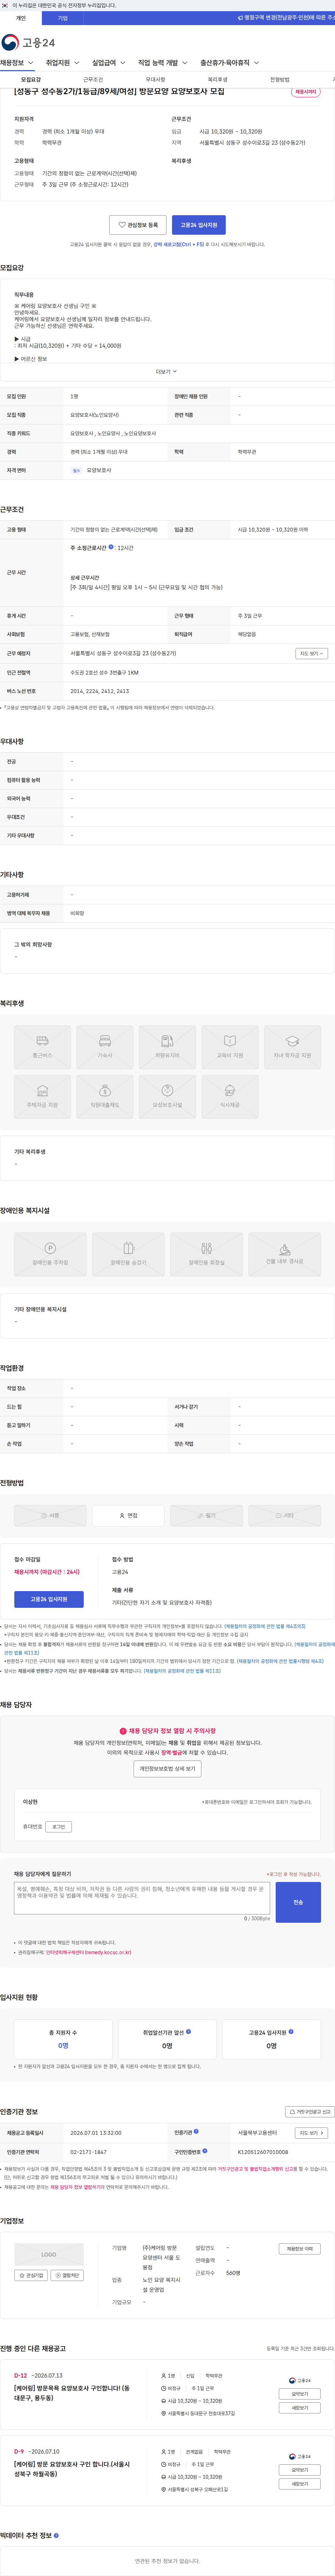335x2576 pixels.
Task: Click the 관심정보 등록 heart button
Action: (138, 225)
